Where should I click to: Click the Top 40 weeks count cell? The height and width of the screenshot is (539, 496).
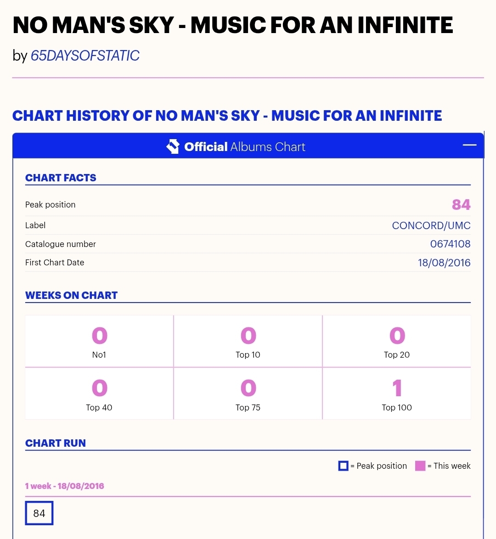point(99,393)
